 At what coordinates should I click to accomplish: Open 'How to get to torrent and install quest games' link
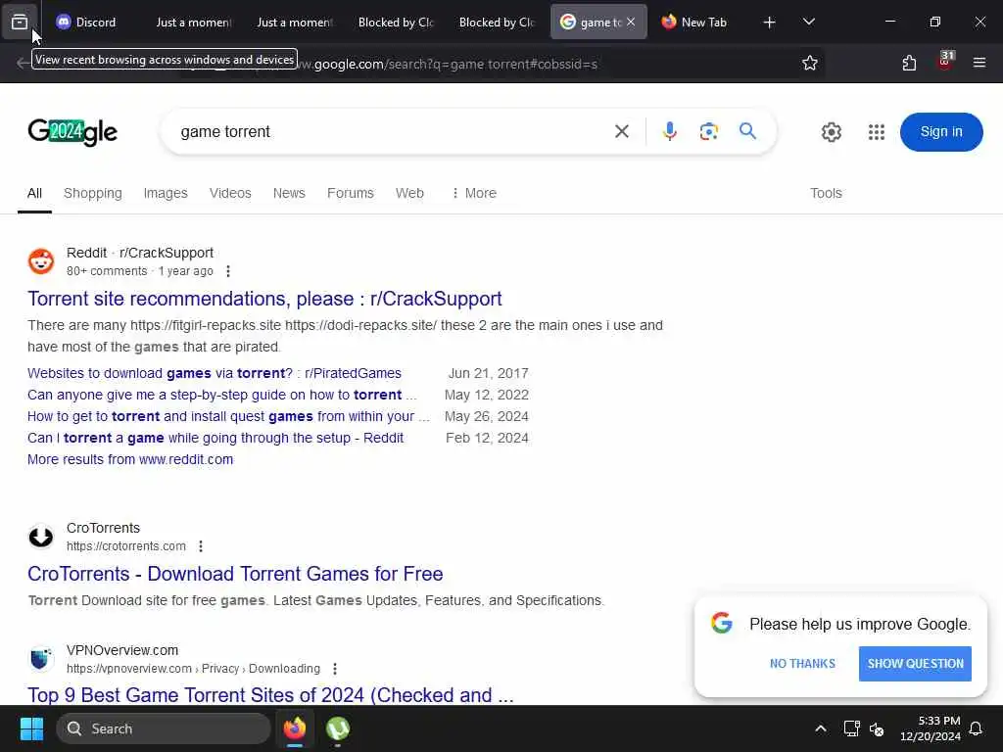pos(228,417)
